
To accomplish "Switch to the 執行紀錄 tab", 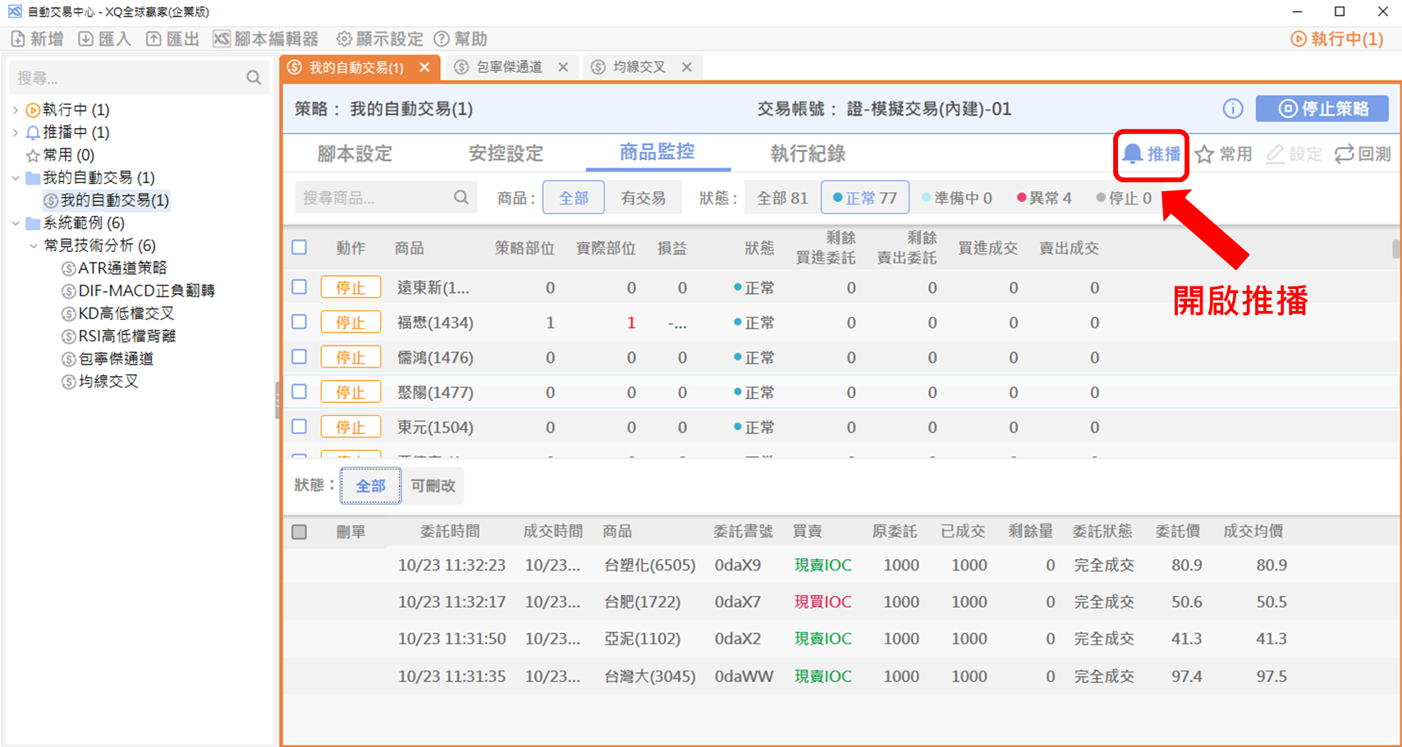I will 807,154.
